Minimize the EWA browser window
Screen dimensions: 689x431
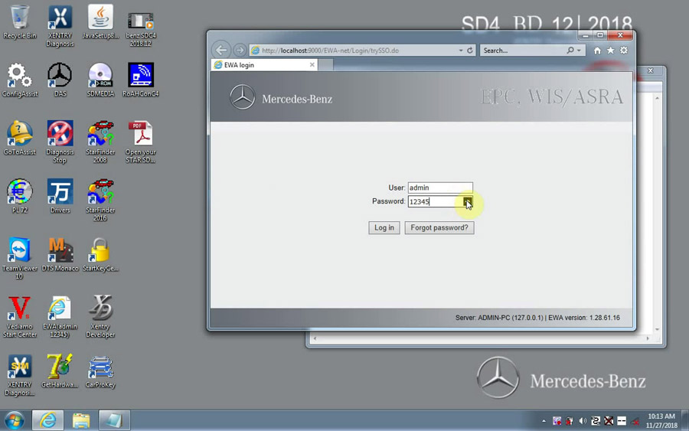click(x=586, y=35)
